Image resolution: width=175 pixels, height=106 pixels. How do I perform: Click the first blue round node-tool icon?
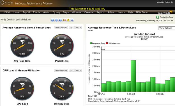52,20
